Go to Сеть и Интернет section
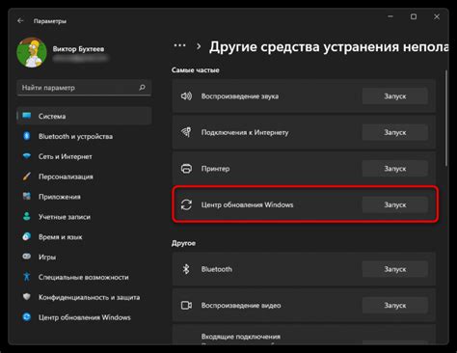 84,156
